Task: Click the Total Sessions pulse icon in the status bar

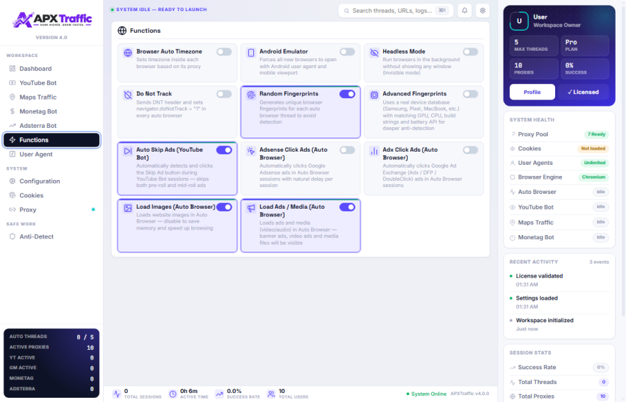Action: pos(117,394)
